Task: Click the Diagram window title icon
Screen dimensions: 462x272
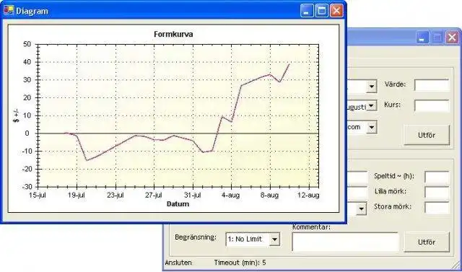Action: pyautogui.click(x=9, y=11)
